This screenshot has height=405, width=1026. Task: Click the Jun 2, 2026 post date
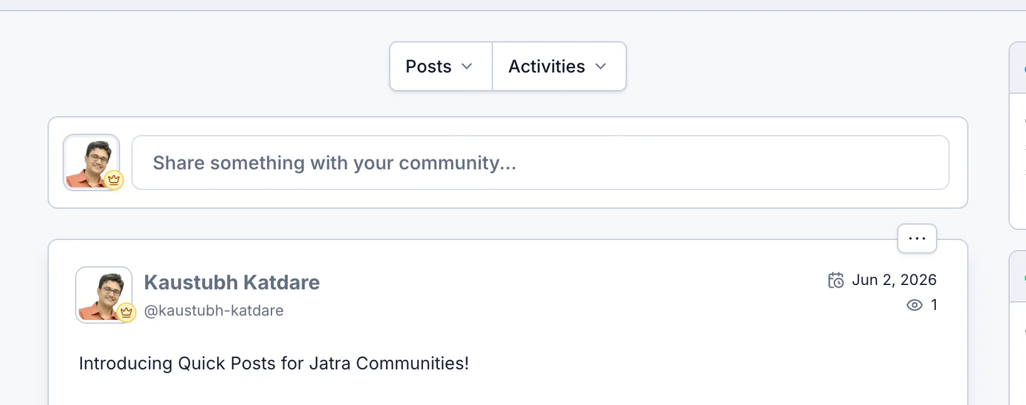point(894,280)
